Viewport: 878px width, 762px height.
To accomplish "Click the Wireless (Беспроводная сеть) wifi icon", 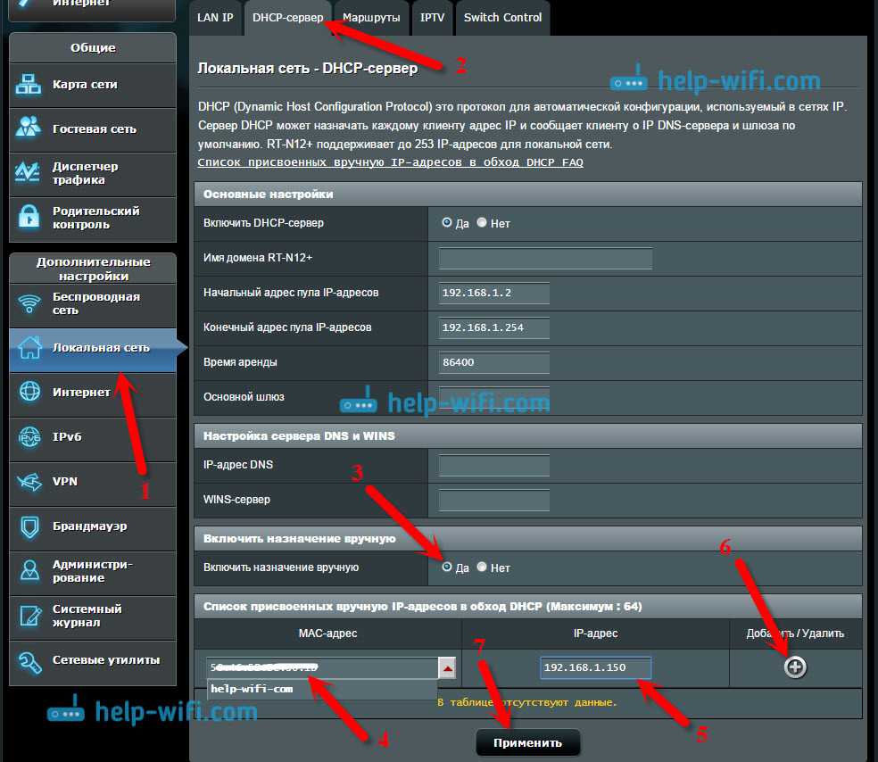I will (29, 303).
